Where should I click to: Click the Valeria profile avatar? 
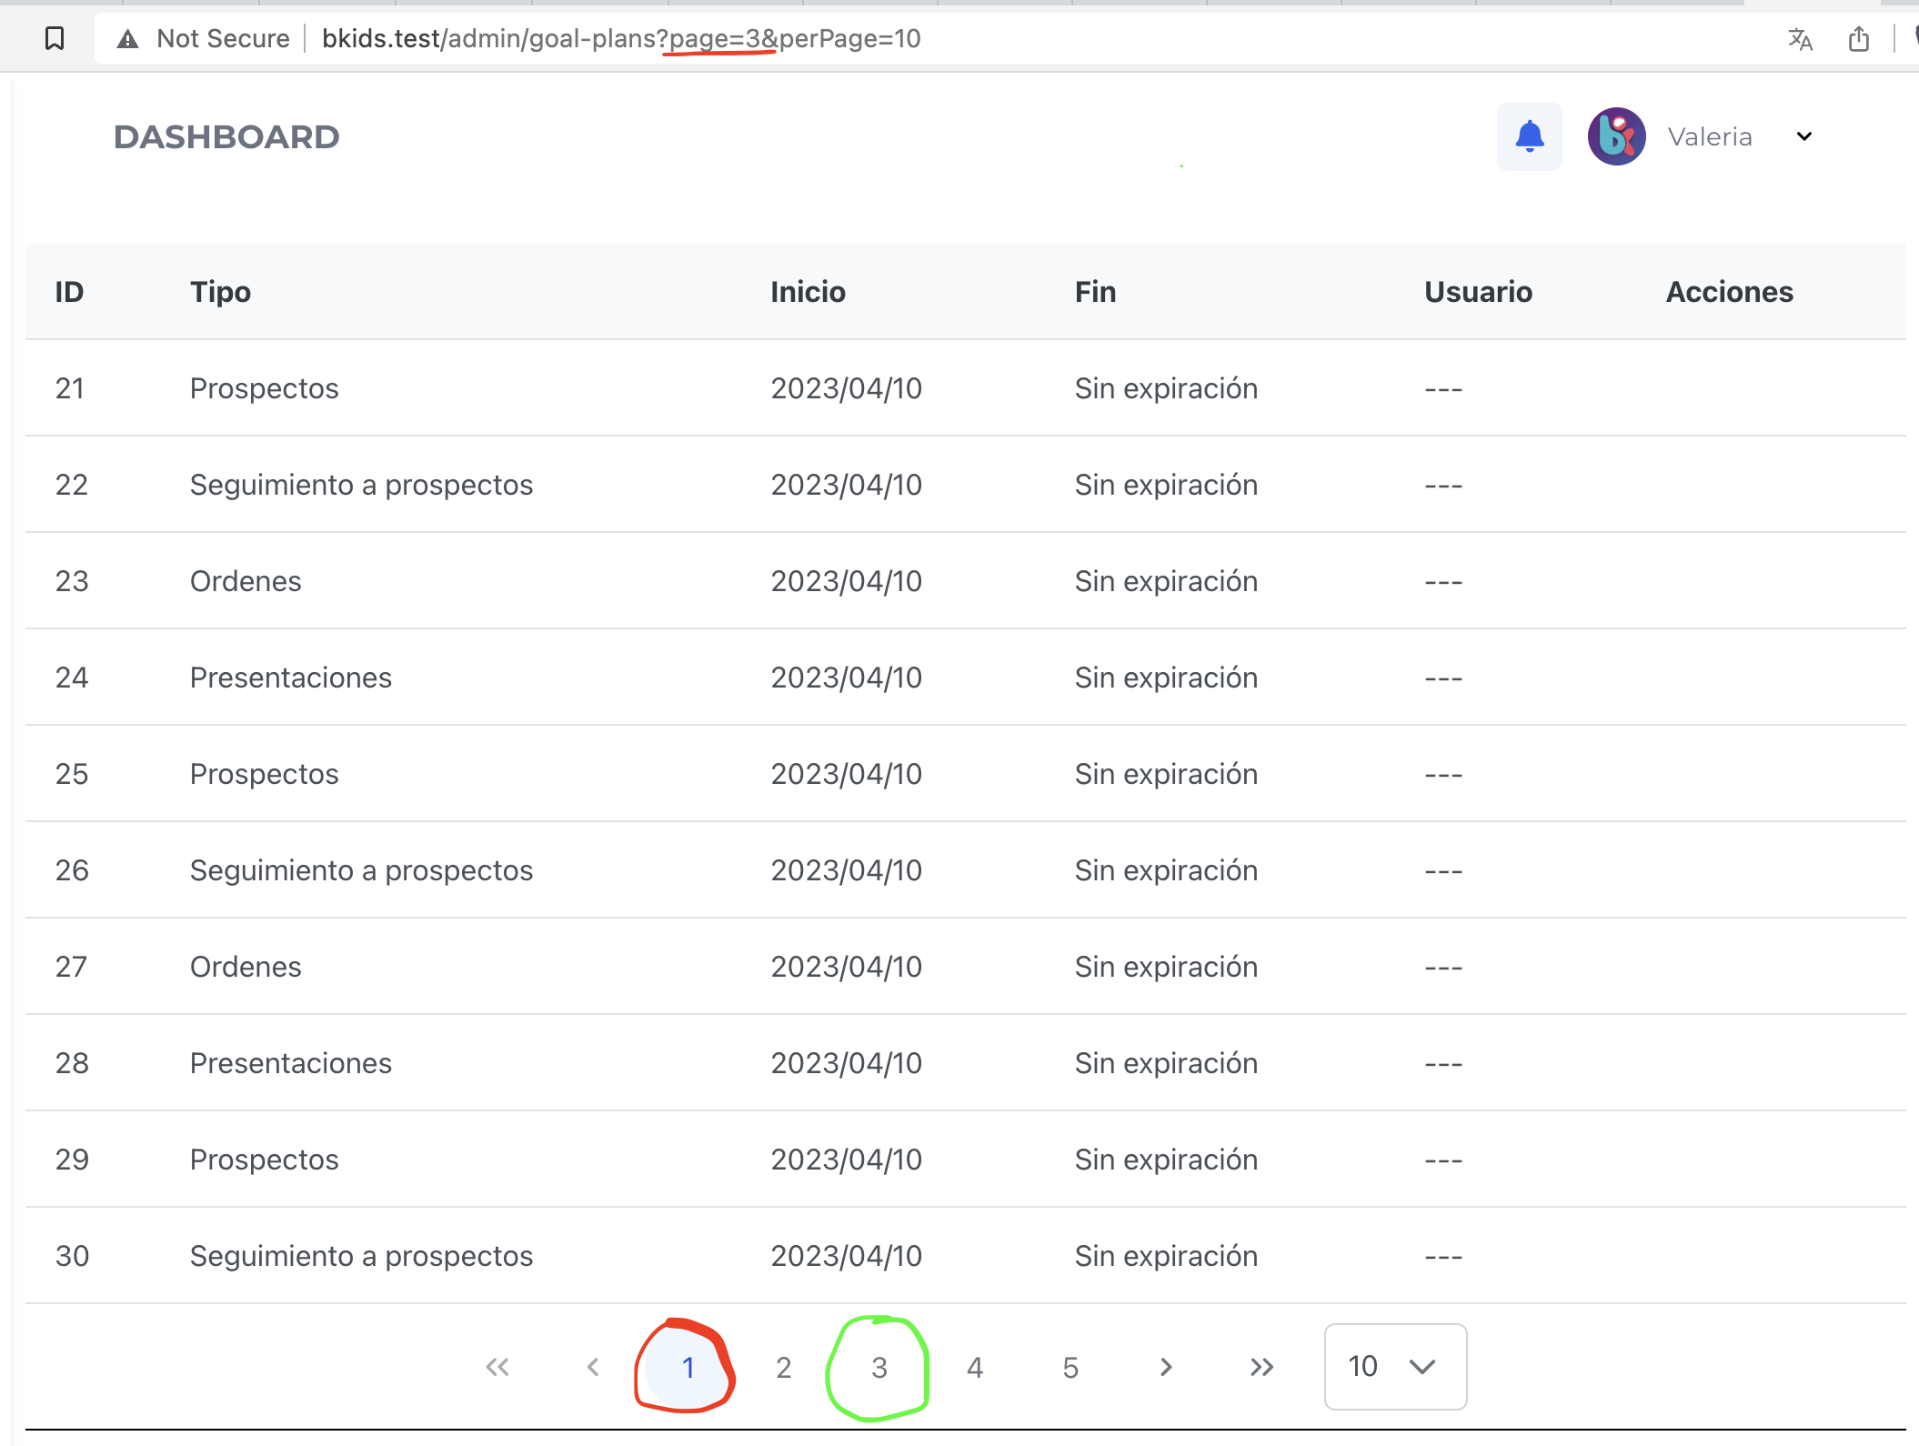1617,136
